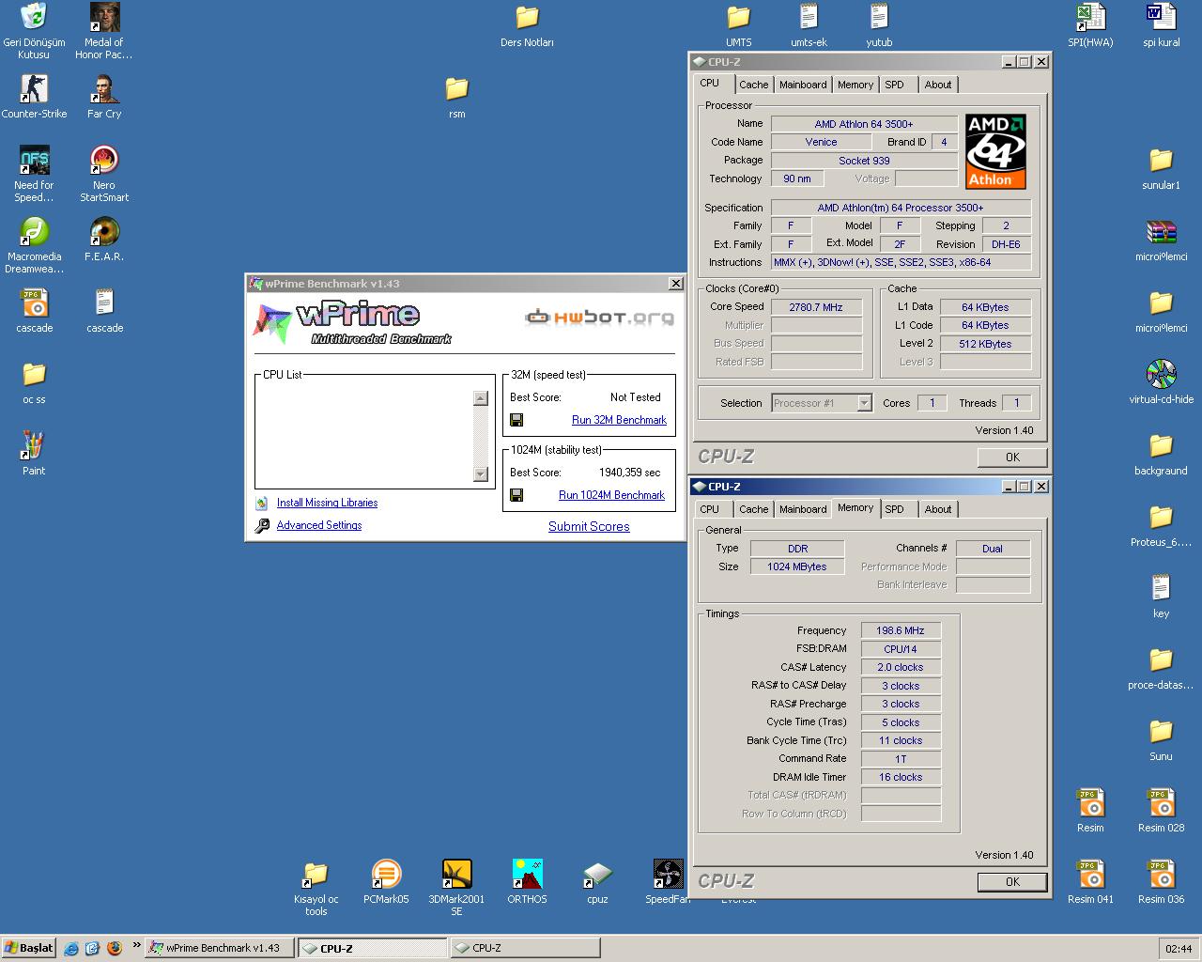Switch to Cache tab in upper CPU-Z

coord(753,85)
